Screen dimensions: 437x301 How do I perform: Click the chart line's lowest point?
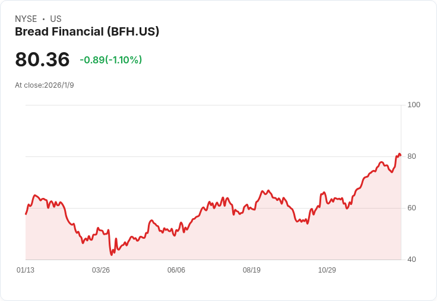pyautogui.click(x=112, y=255)
